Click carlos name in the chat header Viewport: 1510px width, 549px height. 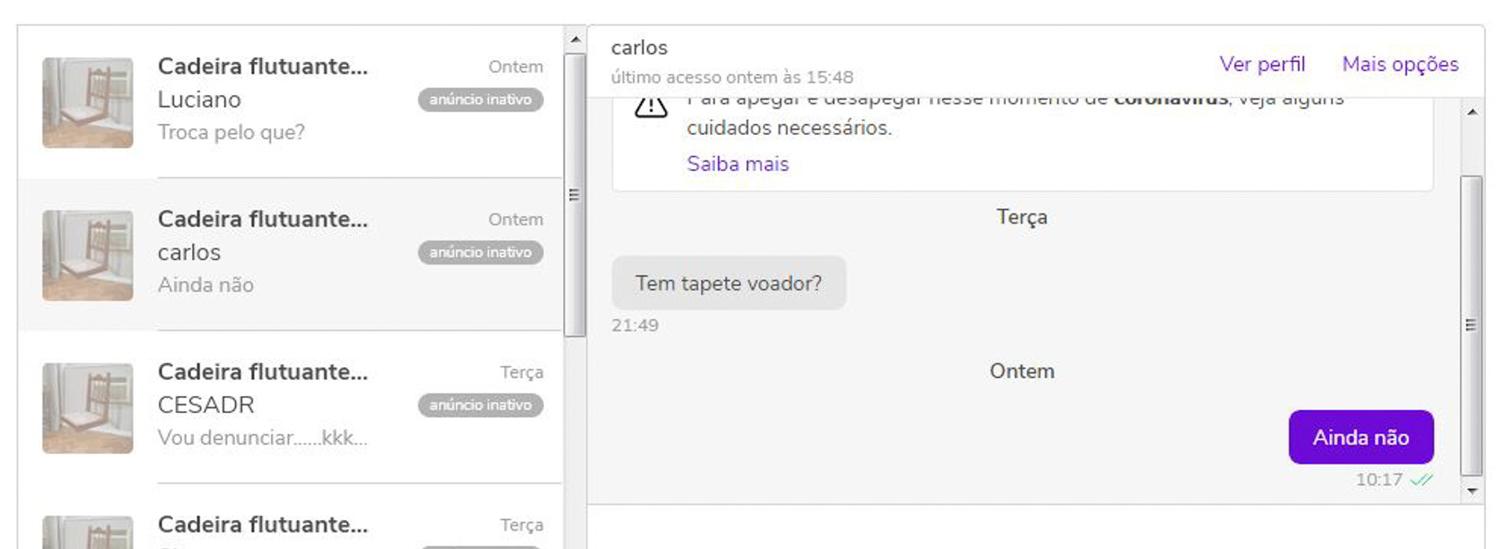[x=640, y=47]
